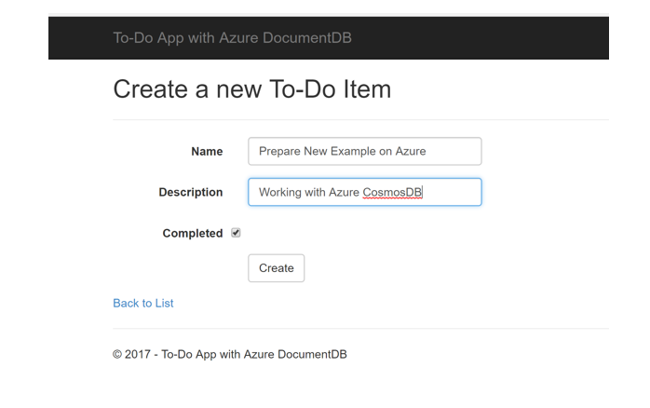The width and height of the screenshot is (650, 408).
Task: Click the word DocumentDB in the navbar title
Action: [x=306, y=38]
